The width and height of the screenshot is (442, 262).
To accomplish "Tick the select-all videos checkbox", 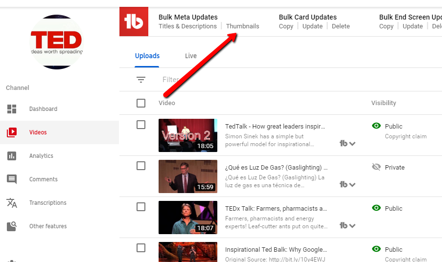I will pos(141,103).
